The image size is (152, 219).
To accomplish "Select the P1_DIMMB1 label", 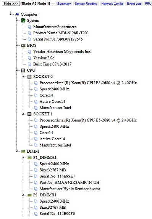I will (45, 195).
